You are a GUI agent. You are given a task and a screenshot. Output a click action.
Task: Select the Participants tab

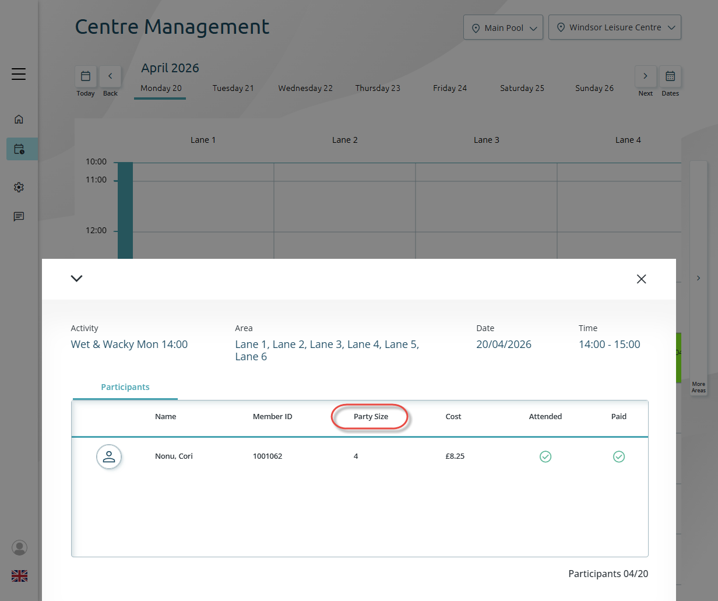(125, 387)
